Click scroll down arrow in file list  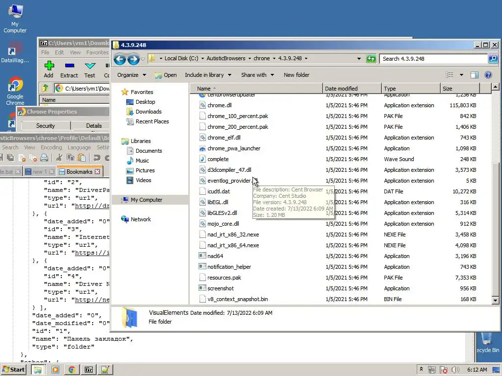(x=495, y=300)
